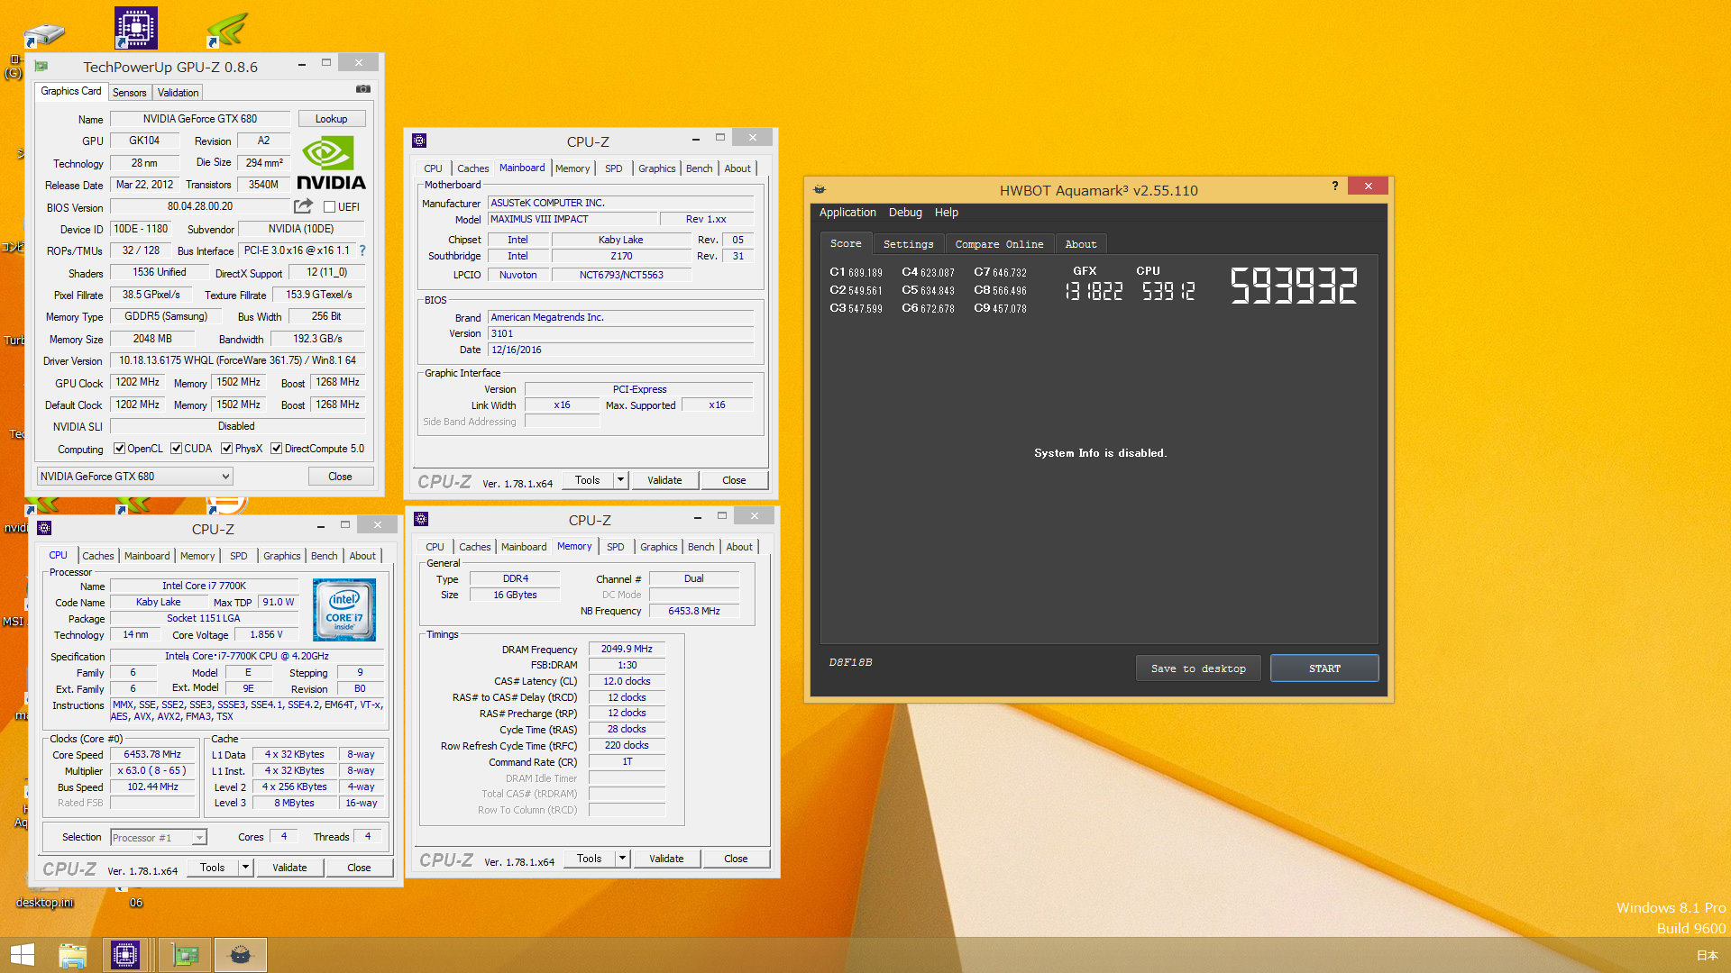Select the GPU-Z taskbar icon
The height and width of the screenshot is (973, 1731).
[185, 955]
